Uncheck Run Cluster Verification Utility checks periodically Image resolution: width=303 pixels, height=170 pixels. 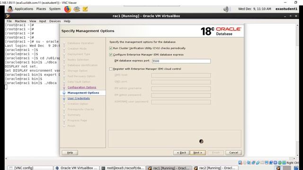click(111, 48)
